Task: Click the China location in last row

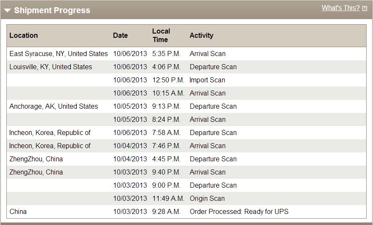Action: pos(18,211)
